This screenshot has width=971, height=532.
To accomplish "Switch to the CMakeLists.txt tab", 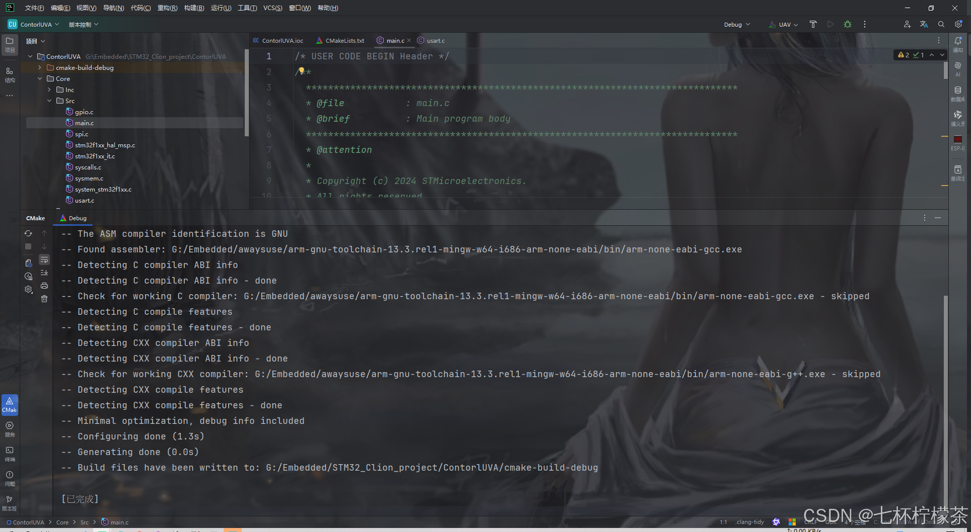I will coord(344,41).
